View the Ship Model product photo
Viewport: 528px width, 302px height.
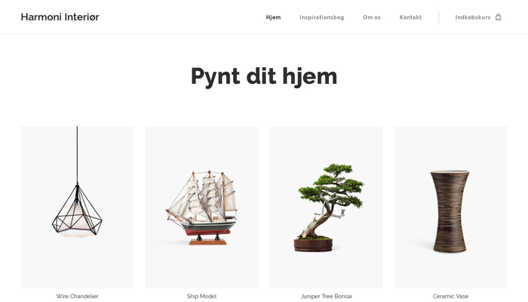click(x=201, y=208)
